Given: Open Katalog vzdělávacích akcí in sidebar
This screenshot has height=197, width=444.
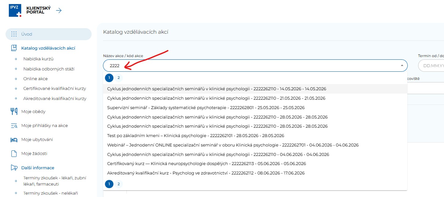Looking at the screenshot, I should (x=48, y=48).
